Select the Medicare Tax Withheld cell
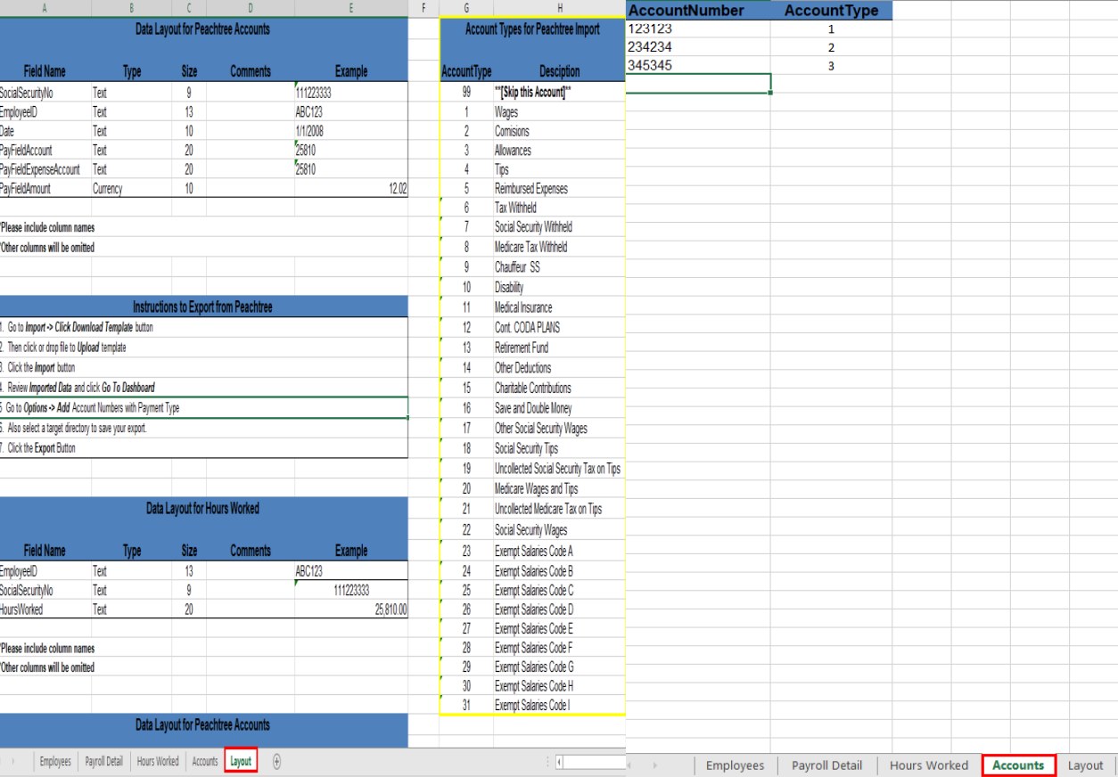 [559, 247]
